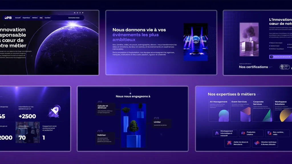The image size is (292, 164).
Task: Click the AV Management blue sphere graphic
Action: tap(224, 116)
